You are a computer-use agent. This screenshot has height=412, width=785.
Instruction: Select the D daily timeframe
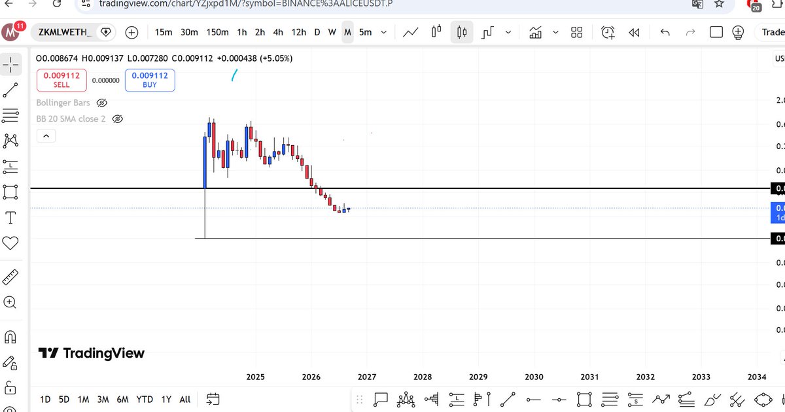tap(317, 32)
